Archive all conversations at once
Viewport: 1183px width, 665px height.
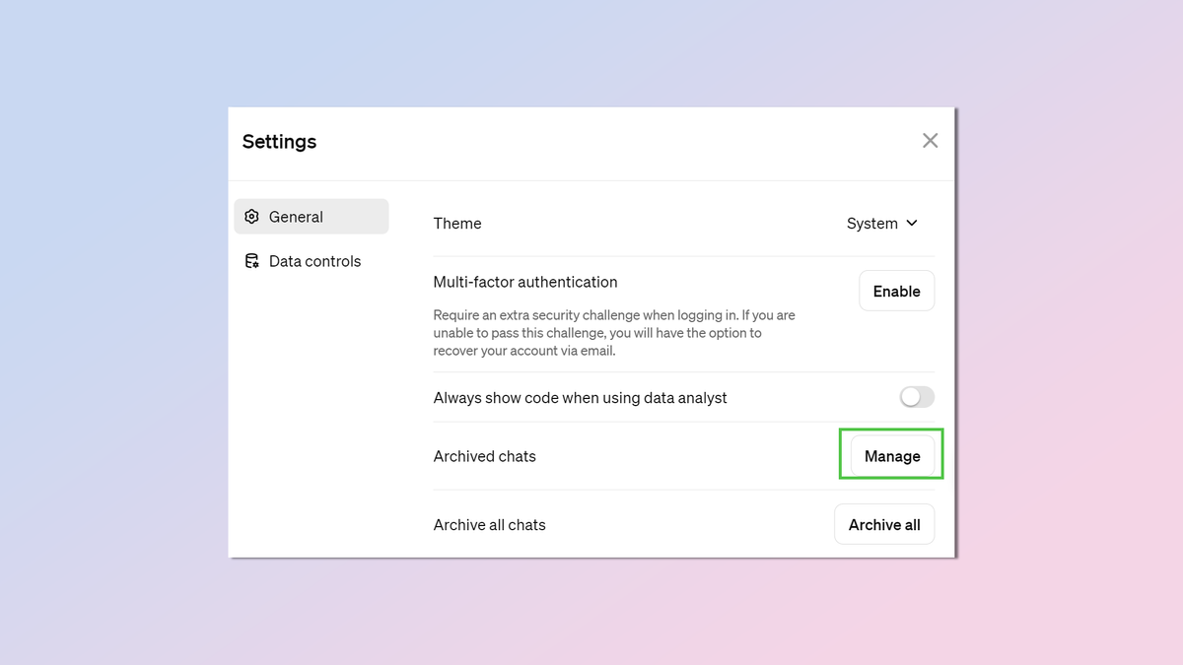pos(884,524)
